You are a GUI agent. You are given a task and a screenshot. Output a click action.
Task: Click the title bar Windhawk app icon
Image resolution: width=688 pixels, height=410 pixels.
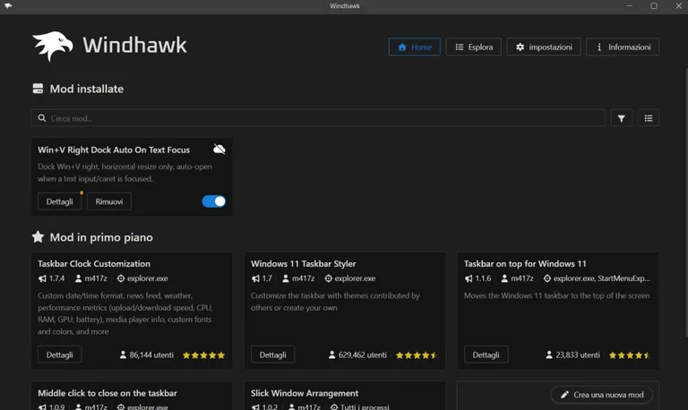click(x=8, y=5)
